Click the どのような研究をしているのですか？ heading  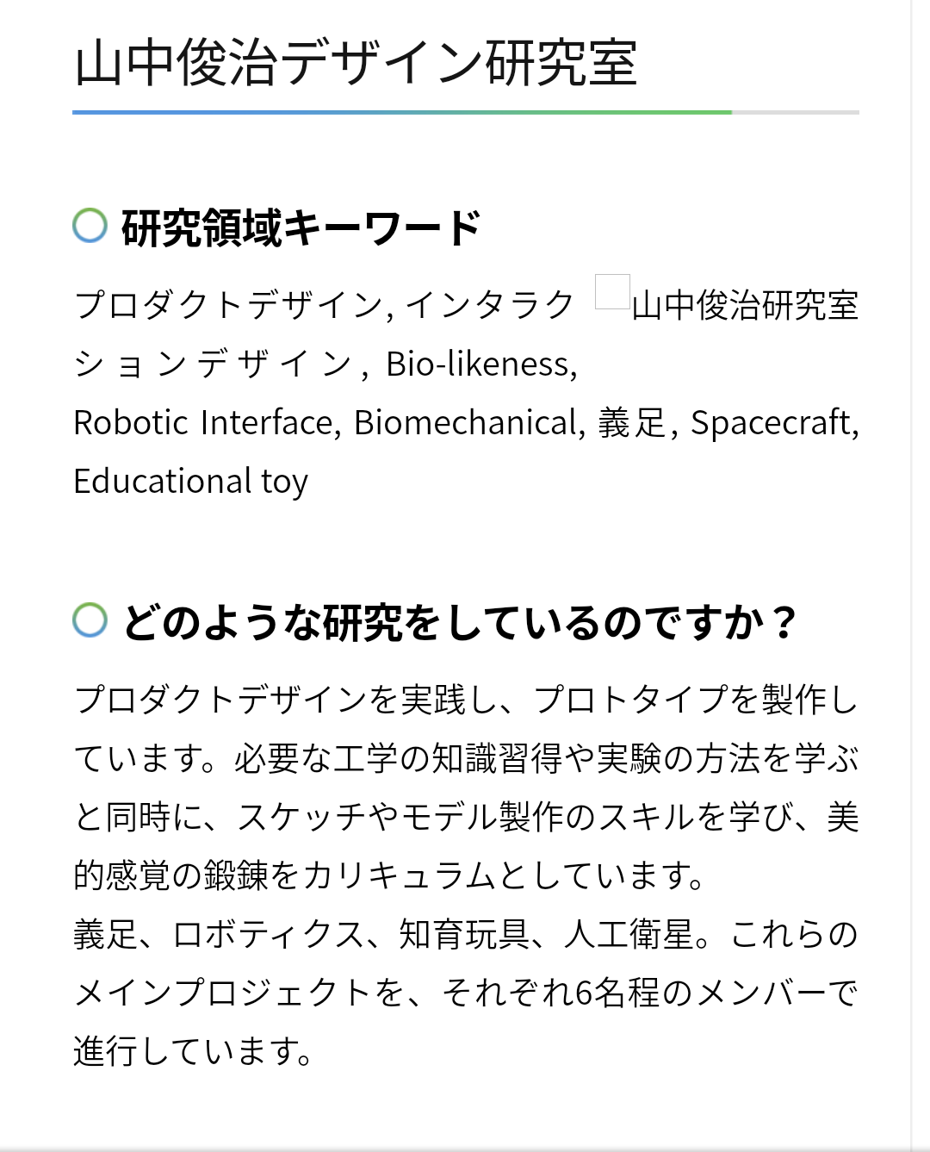tap(460, 622)
